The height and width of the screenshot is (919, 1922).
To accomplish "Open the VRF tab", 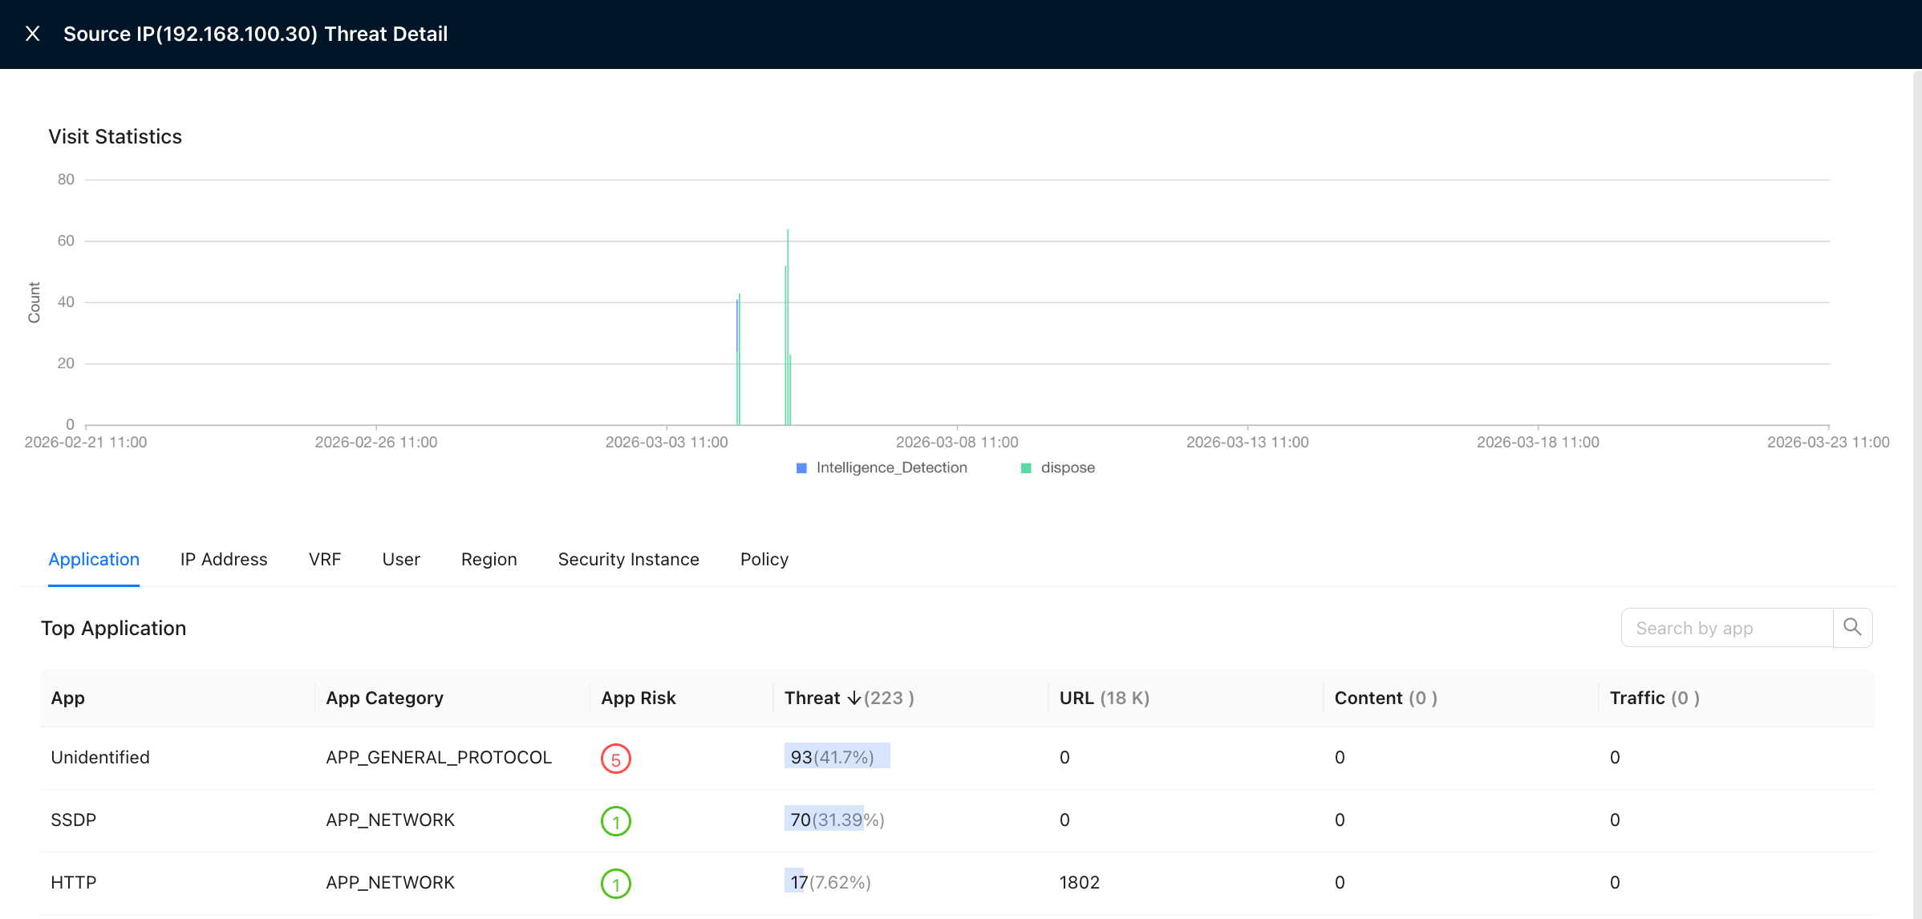I will [325, 559].
